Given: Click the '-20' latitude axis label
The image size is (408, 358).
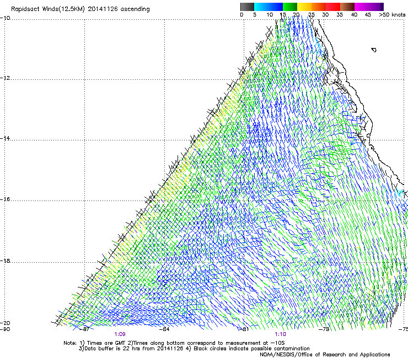Looking at the screenshot, I should pos(5,323).
